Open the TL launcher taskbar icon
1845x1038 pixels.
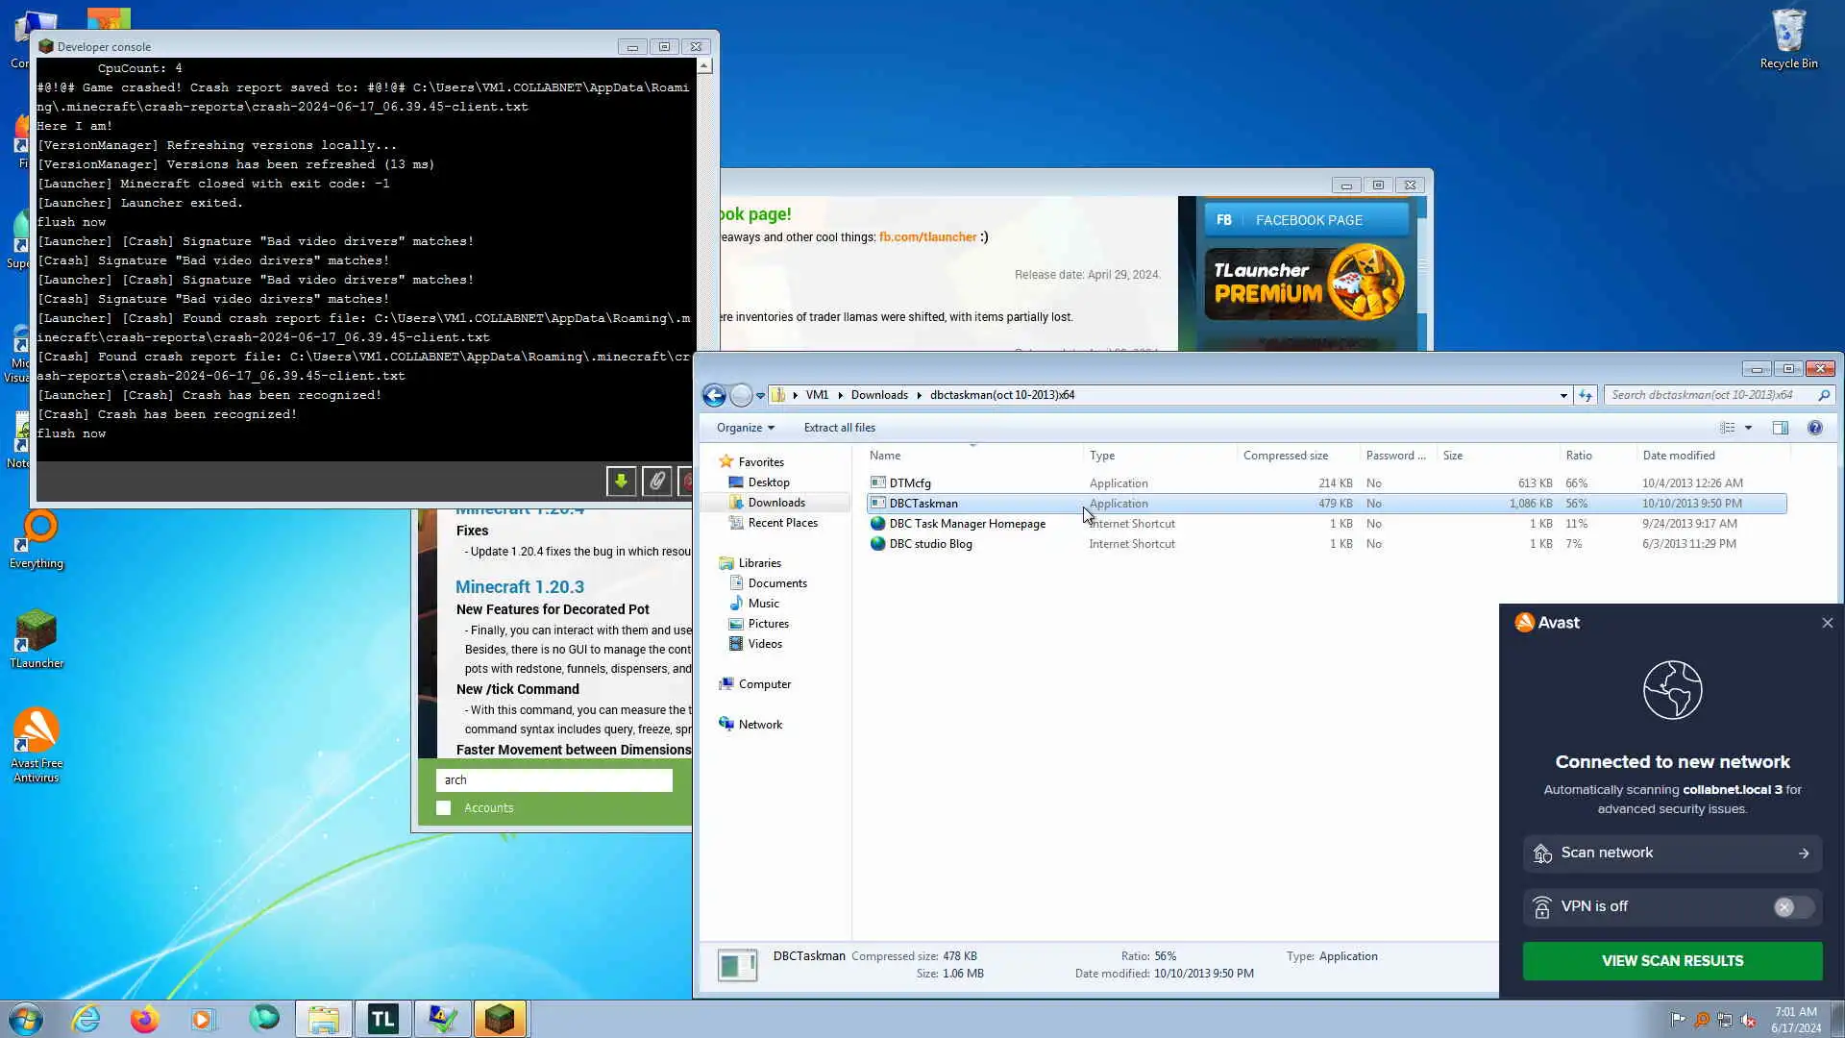[382, 1019]
